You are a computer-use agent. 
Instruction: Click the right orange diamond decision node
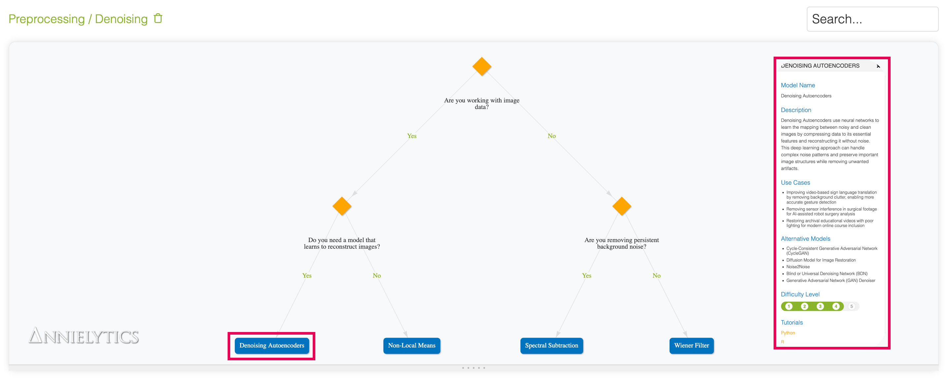[x=621, y=206]
